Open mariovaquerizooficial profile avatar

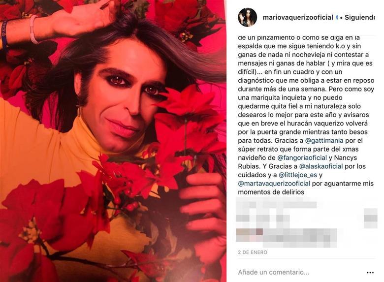pos(247,17)
